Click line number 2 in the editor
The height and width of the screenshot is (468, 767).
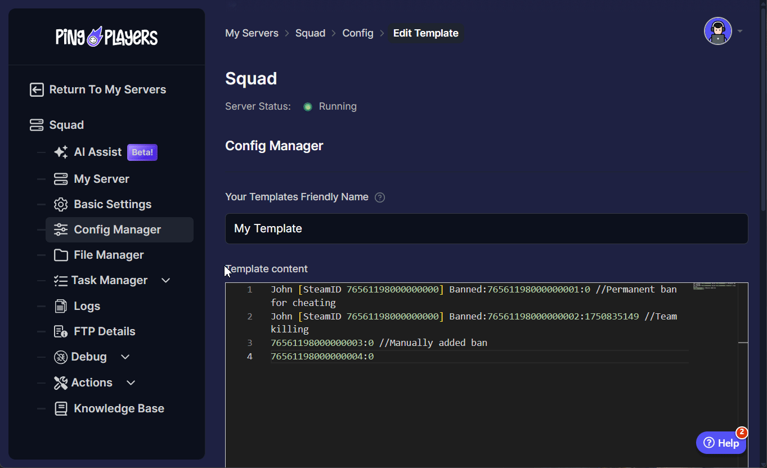(x=249, y=316)
